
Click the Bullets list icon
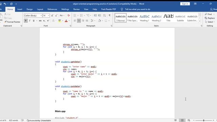75,16
